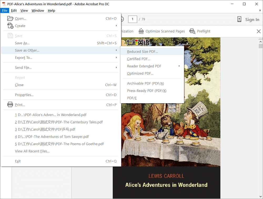
Task: Click the Preflight tool icon
Action: 192,31
